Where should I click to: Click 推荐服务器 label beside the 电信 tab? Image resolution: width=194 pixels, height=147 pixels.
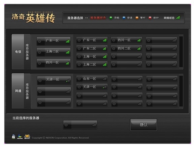(x=27, y=52)
